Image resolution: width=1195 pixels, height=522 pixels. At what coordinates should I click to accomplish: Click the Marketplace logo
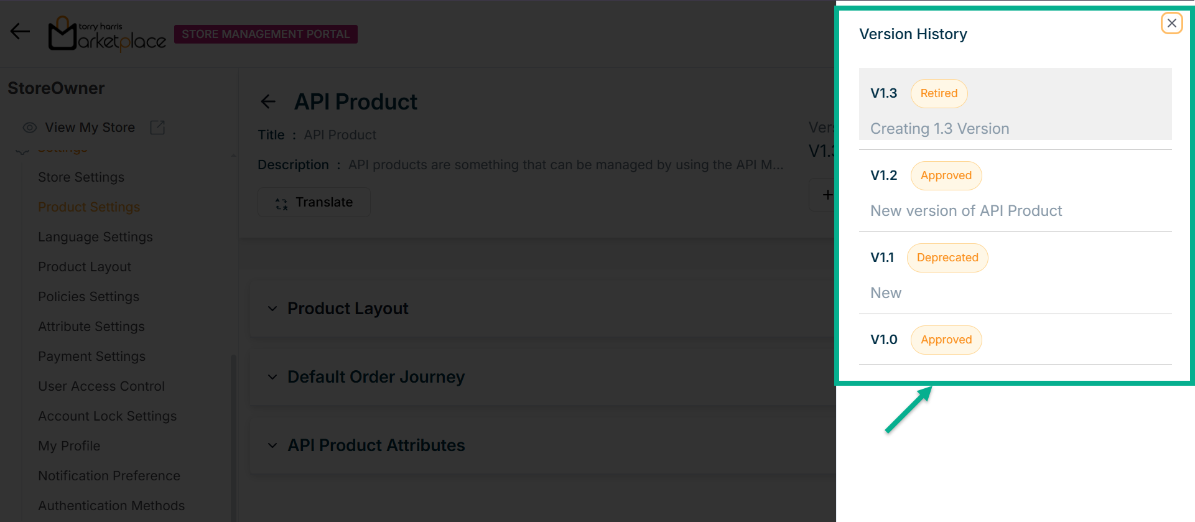[x=107, y=34]
